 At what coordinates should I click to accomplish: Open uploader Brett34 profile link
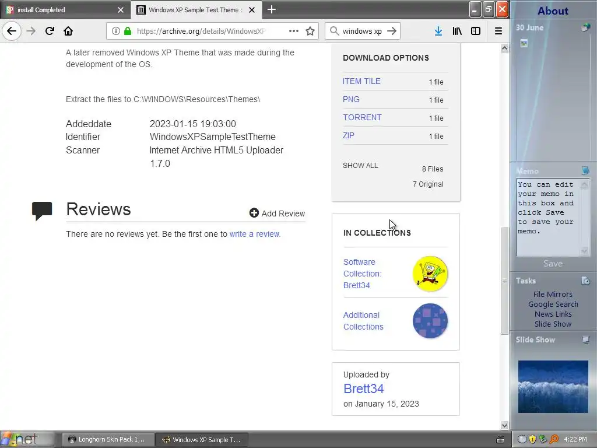click(x=363, y=388)
